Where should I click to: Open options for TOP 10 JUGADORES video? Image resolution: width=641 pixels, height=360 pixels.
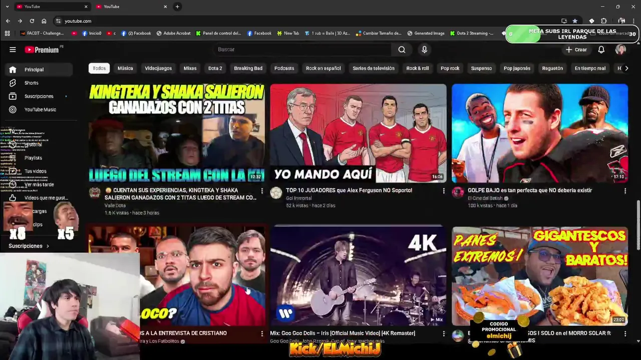pos(443,191)
